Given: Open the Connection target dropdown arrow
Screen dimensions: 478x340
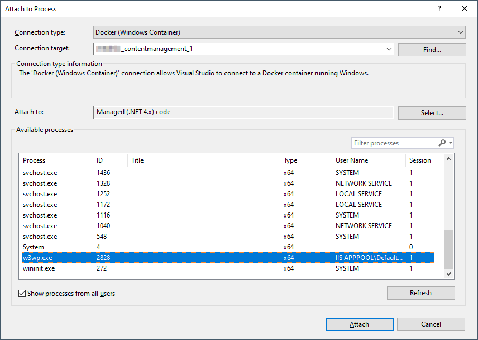Looking at the screenshot, I should 389,49.
